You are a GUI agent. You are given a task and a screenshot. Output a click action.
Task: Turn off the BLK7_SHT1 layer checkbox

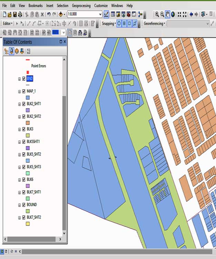pos(23,192)
